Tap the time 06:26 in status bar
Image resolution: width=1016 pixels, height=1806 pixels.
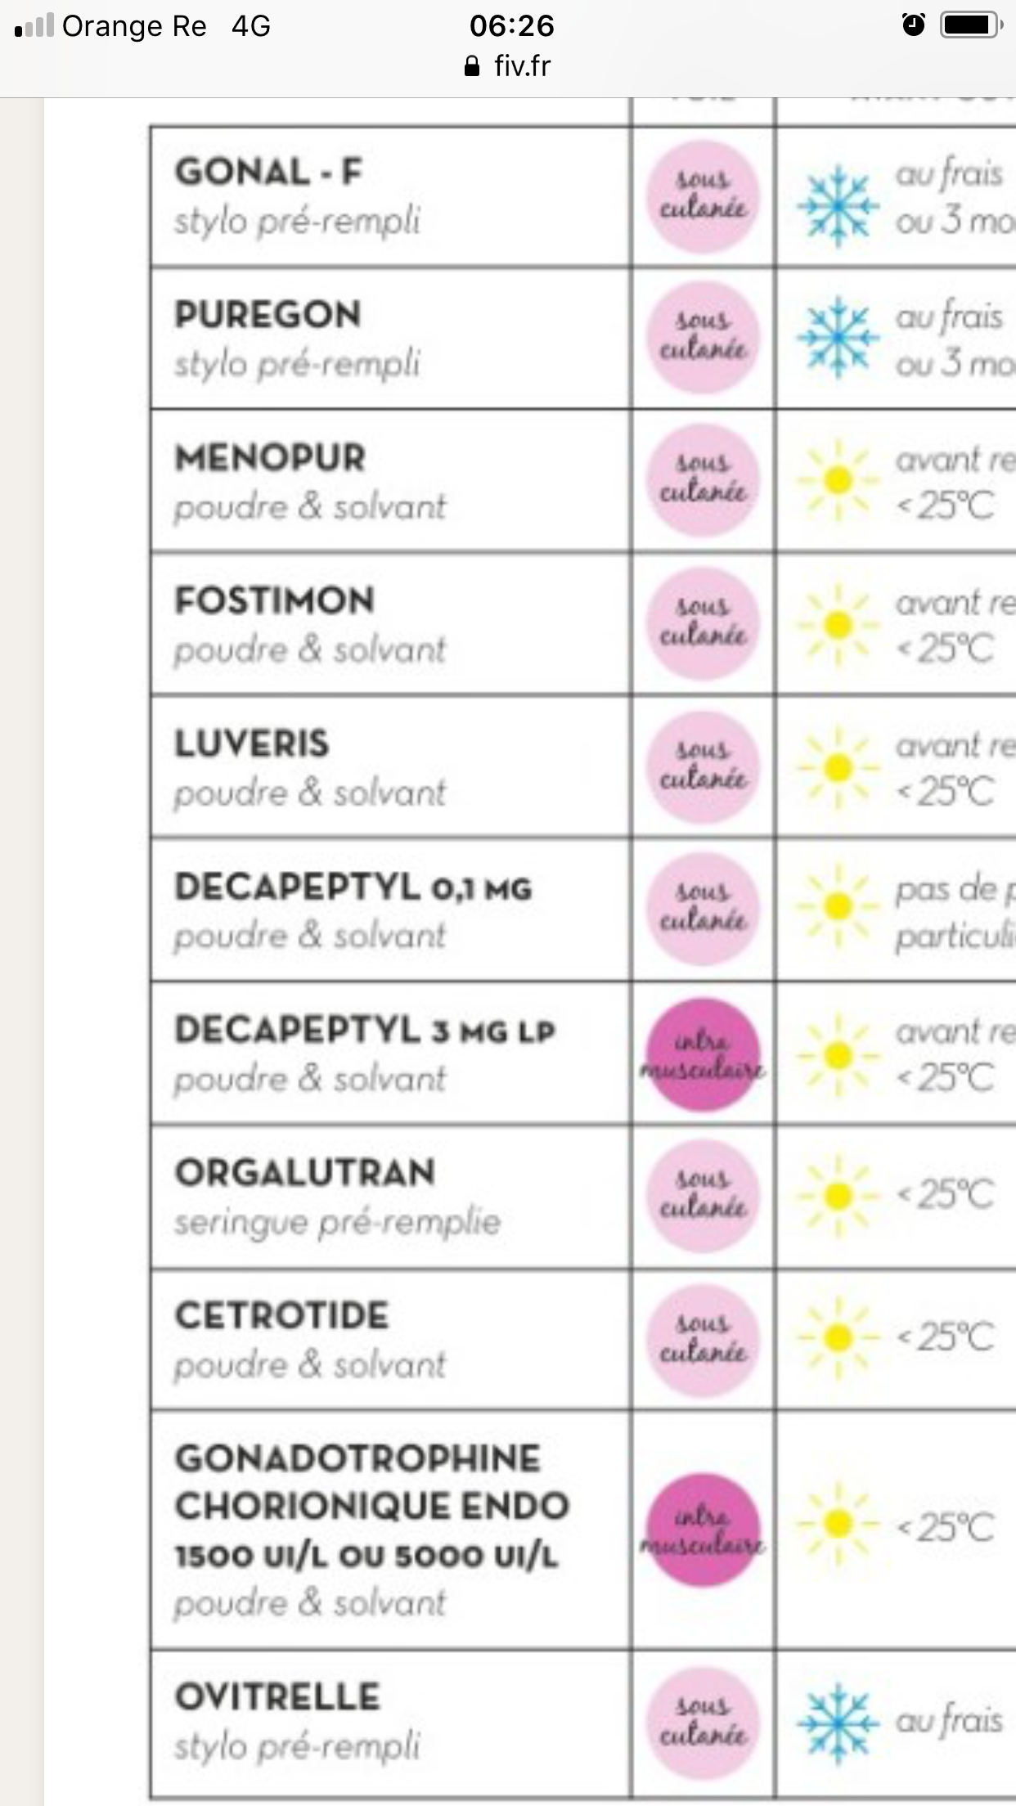(x=511, y=26)
